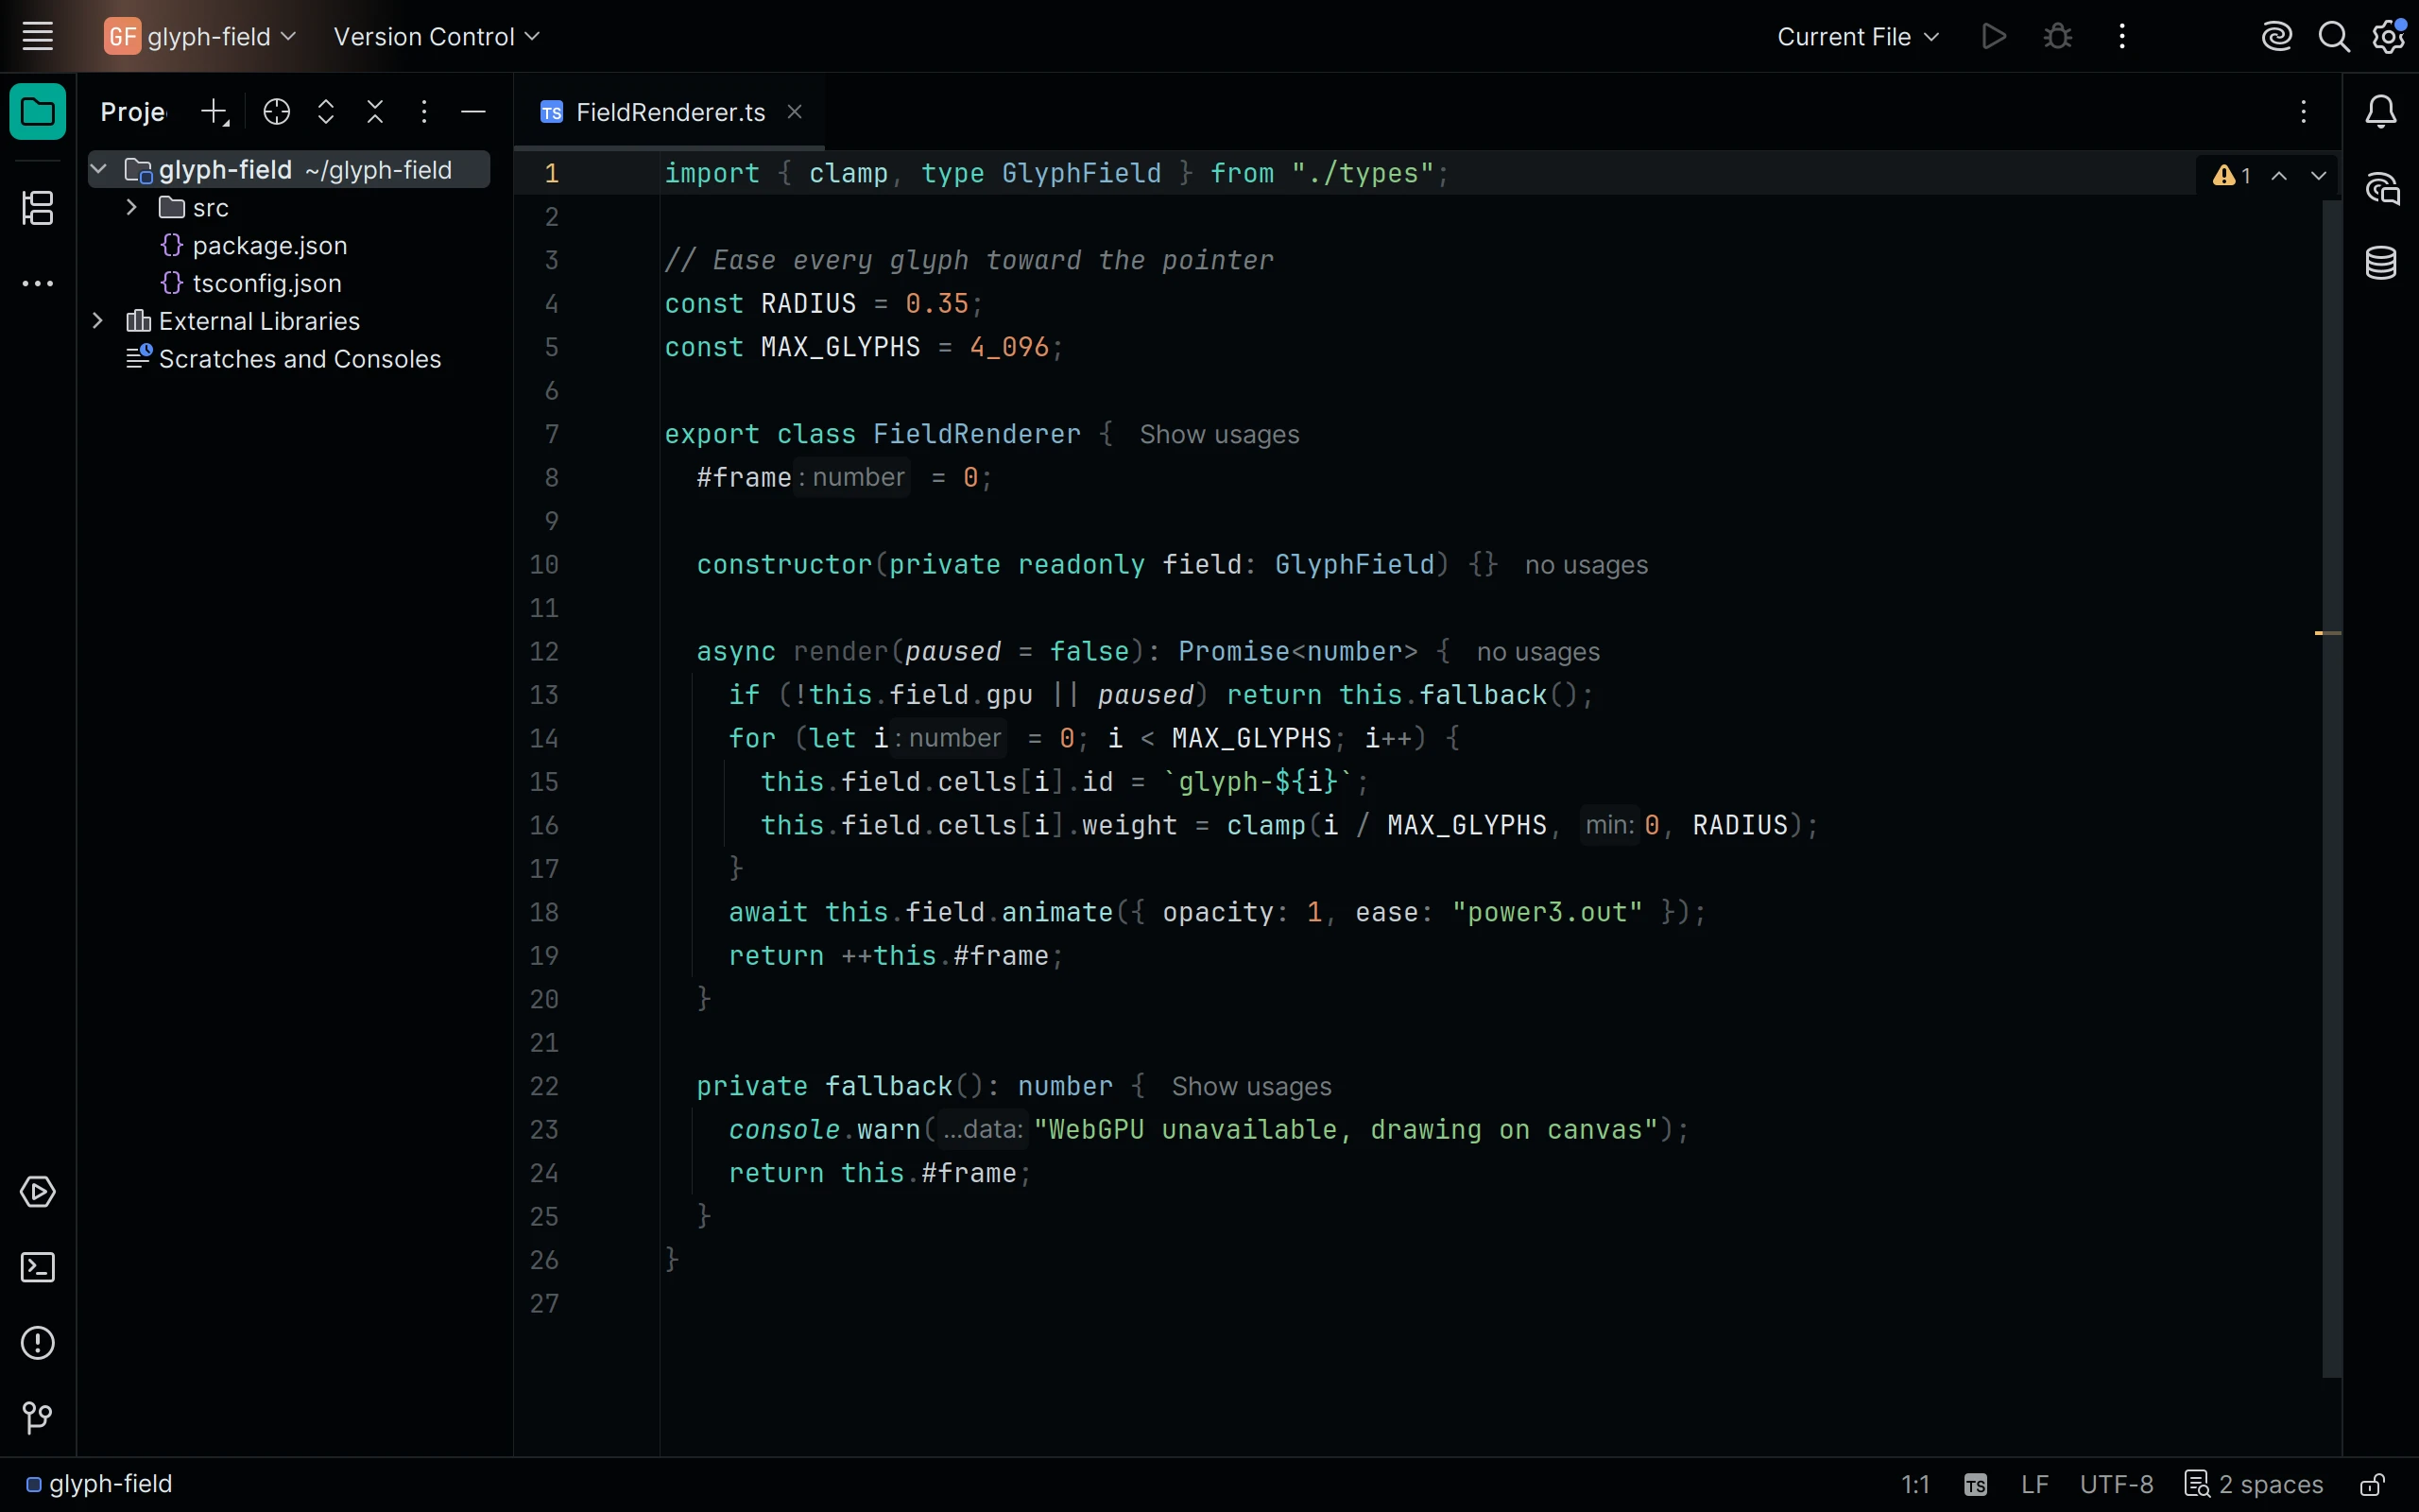Image resolution: width=2419 pixels, height=1512 pixels.
Task: Open Project panel options menu
Action: click(x=424, y=112)
